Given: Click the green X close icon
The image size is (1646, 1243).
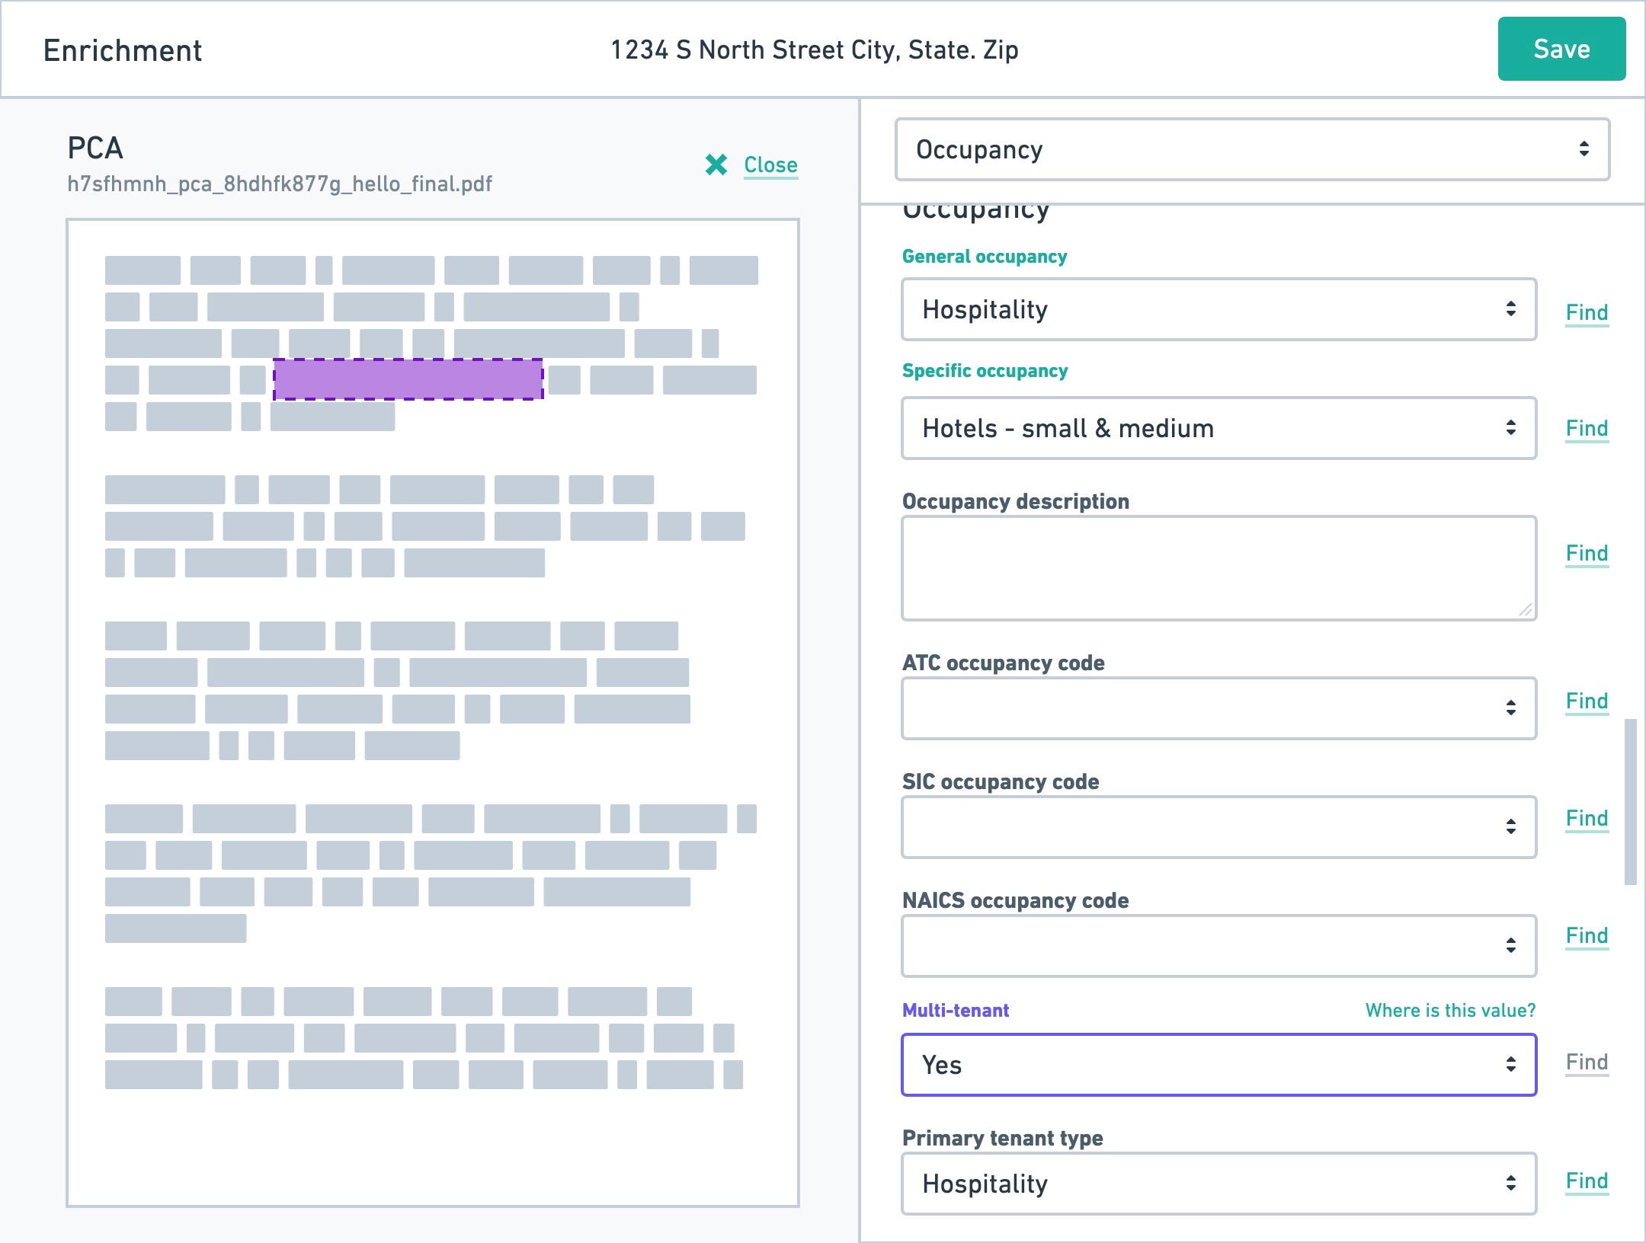Looking at the screenshot, I should pyautogui.click(x=716, y=165).
